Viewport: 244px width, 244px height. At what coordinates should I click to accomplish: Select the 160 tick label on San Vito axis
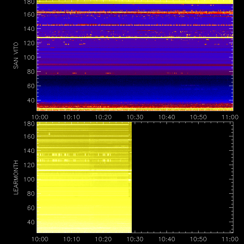pos(29,14)
